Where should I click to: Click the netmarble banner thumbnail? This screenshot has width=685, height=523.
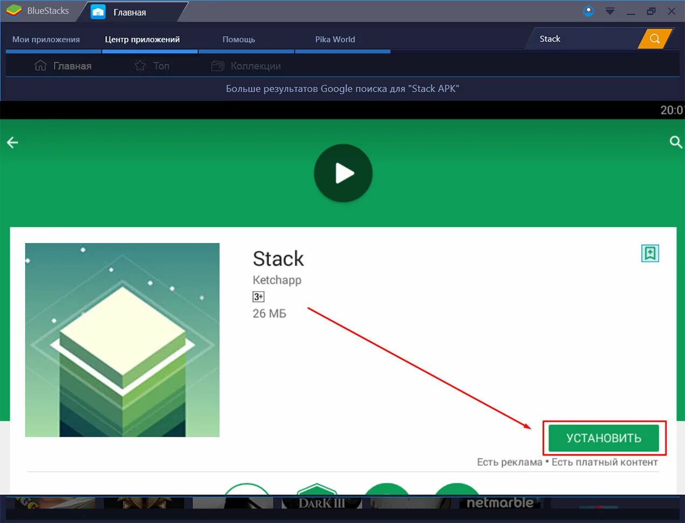(x=500, y=503)
